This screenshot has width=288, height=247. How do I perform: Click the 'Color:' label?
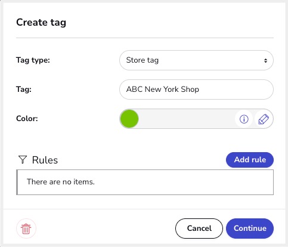click(27, 119)
